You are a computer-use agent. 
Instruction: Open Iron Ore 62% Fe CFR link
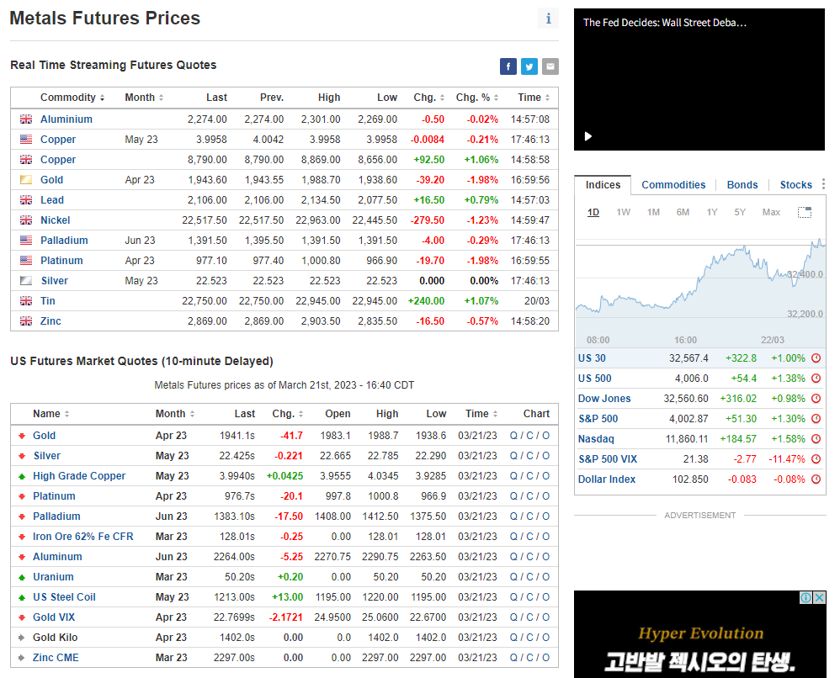[83, 537]
